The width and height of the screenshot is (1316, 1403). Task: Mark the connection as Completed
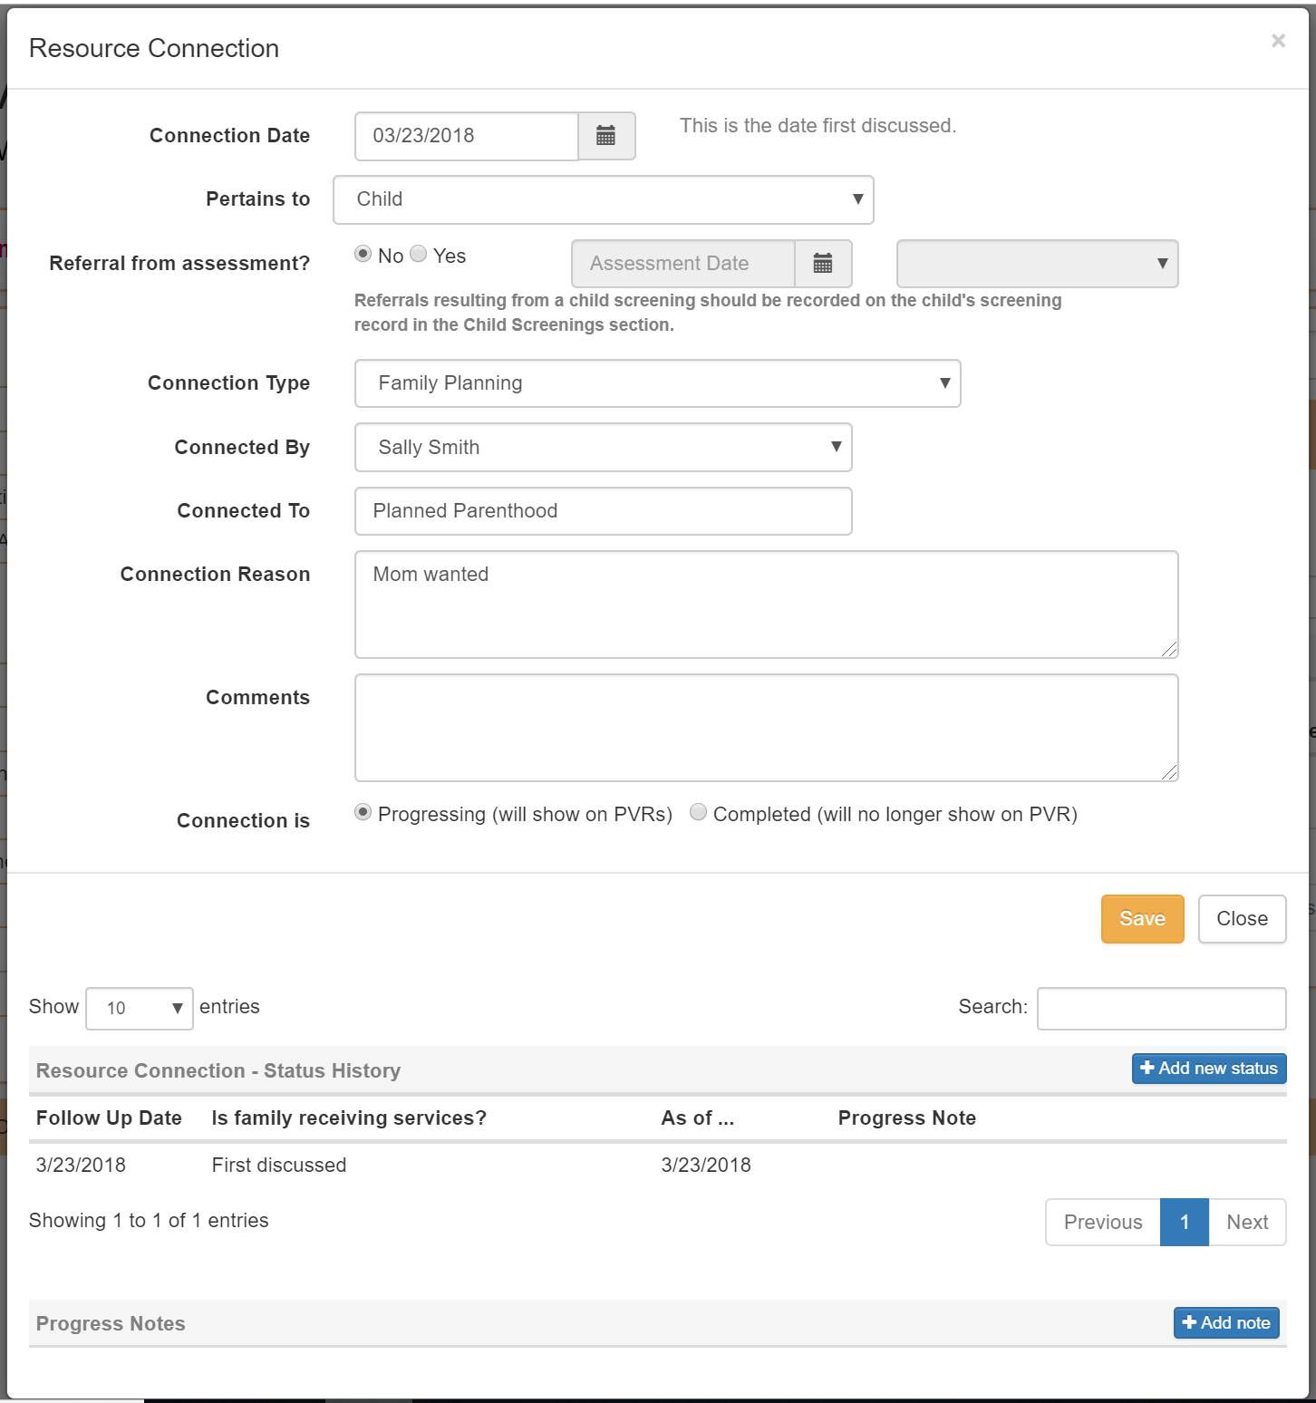pyautogui.click(x=699, y=812)
